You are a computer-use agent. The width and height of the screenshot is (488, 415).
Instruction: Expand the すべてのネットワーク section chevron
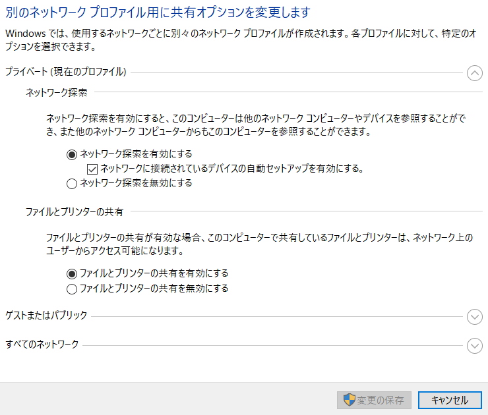point(475,346)
